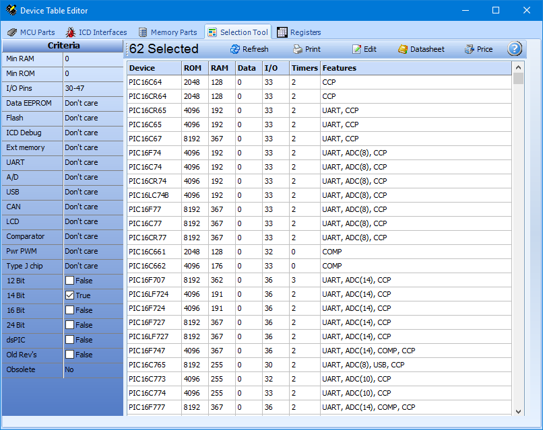Enable the 12 Bit checkbox
Image resolution: width=543 pixels, height=430 pixels.
coord(69,281)
